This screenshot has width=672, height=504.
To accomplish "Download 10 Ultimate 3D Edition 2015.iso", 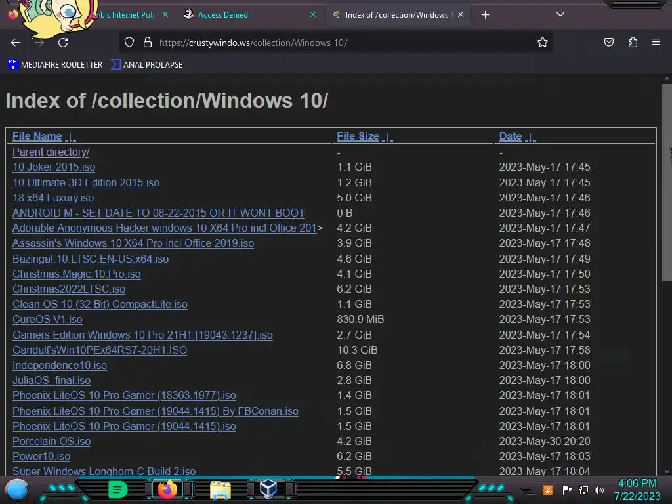I will click(x=86, y=182).
